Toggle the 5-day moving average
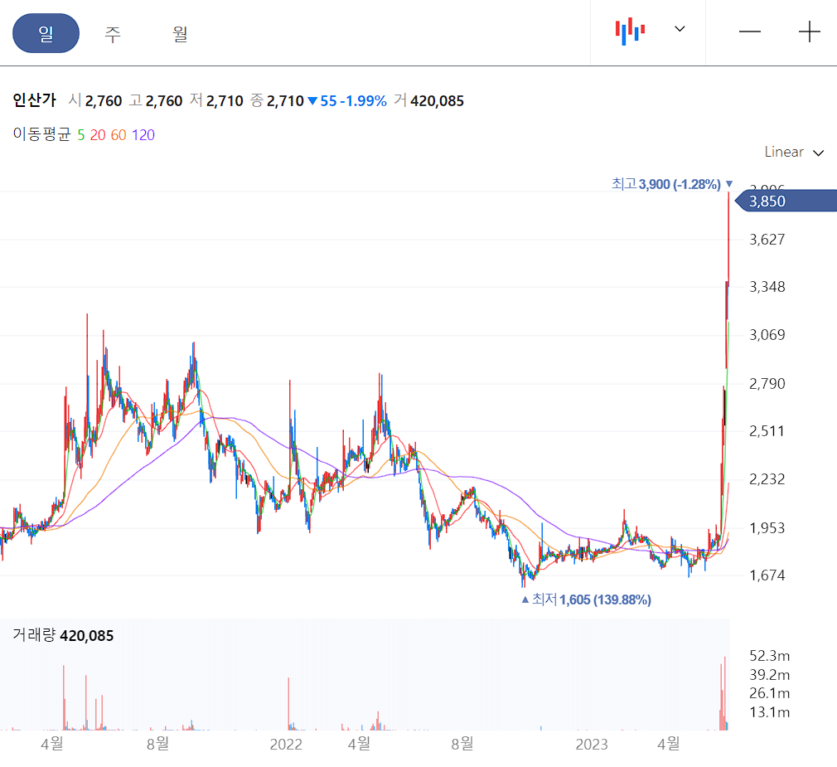This screenshot has width=837, height=767. click(x=81, y=135)
